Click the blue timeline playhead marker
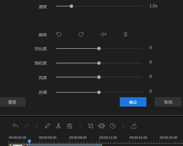The width and height of the screenshot is (183, 146). (29, 141)
